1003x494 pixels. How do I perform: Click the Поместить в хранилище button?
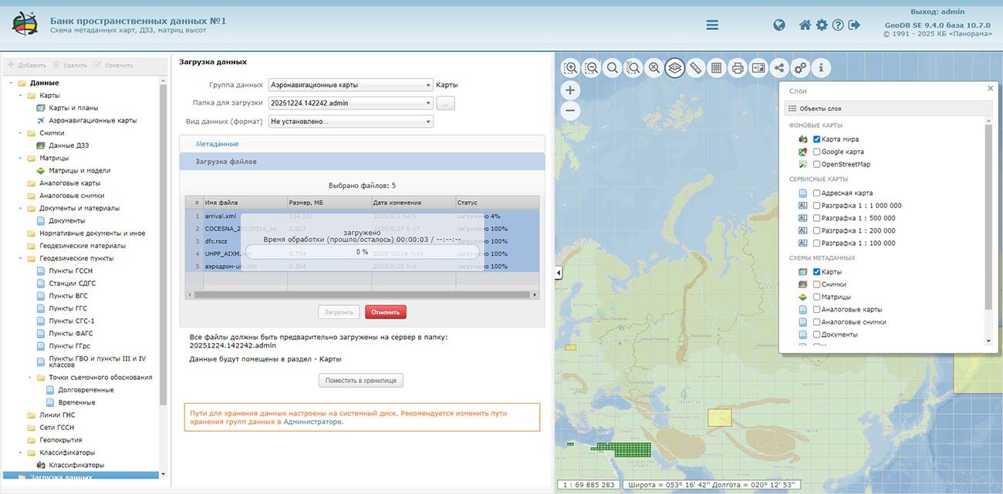click(x=360, y=381)
